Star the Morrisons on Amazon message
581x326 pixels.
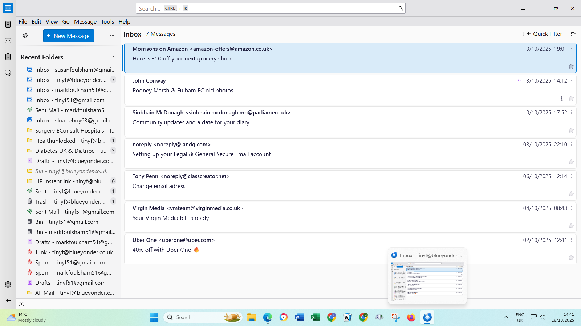(x=571, y=66)
